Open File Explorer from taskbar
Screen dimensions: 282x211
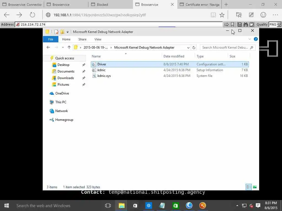(x=121, y=206)
